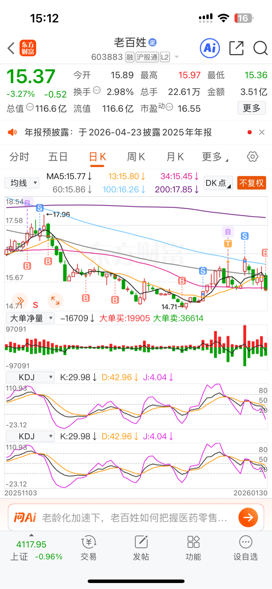
Task: Tap the 东方财富 app logo
Action: pyautogui.click(x=28, y=48)
